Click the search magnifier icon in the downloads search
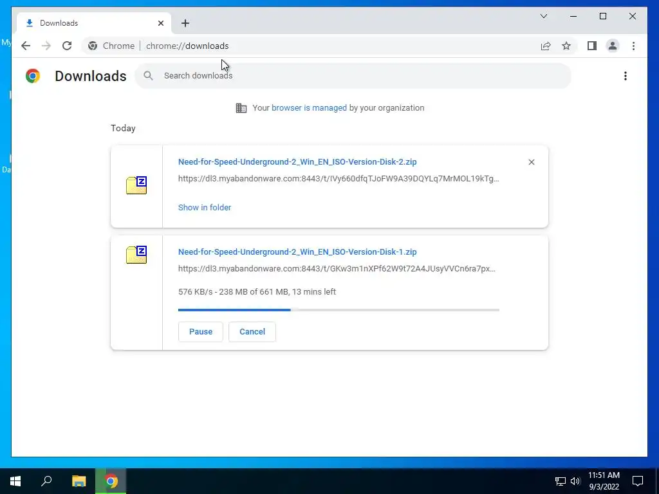This screenshot has height=494, width=659. (x=148, y=76)
